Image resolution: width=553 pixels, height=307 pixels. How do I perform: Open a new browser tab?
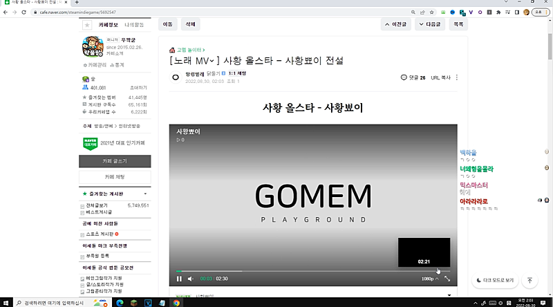click(x=77, y=3)
